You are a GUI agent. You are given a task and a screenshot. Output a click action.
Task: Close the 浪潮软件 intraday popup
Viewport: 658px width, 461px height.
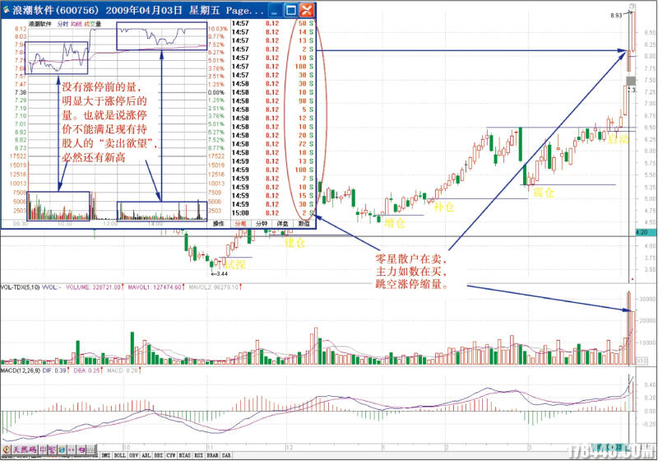click(x=307, y=11)
